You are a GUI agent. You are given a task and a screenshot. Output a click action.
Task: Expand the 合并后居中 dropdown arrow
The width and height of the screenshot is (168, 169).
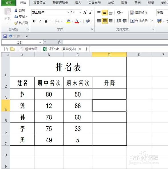coord(152,21)
